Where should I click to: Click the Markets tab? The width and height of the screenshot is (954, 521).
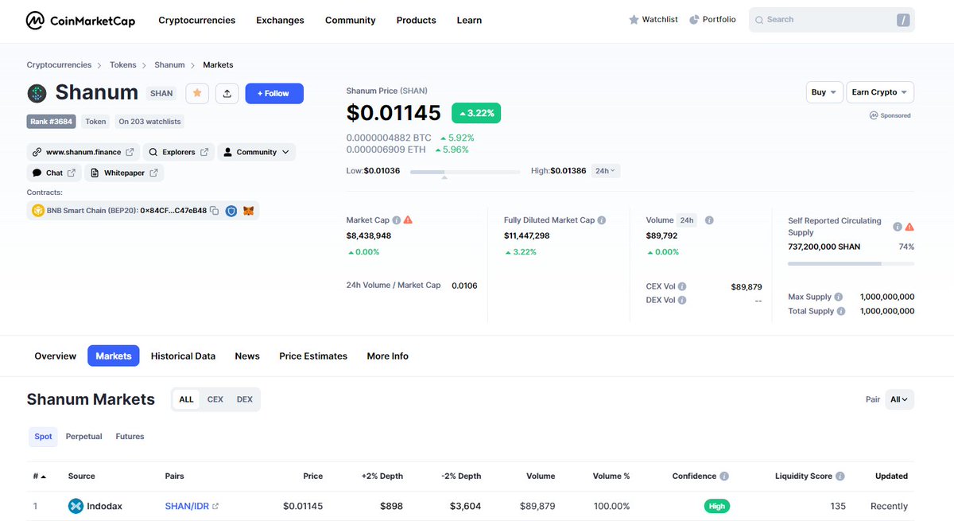pos(114,356)
